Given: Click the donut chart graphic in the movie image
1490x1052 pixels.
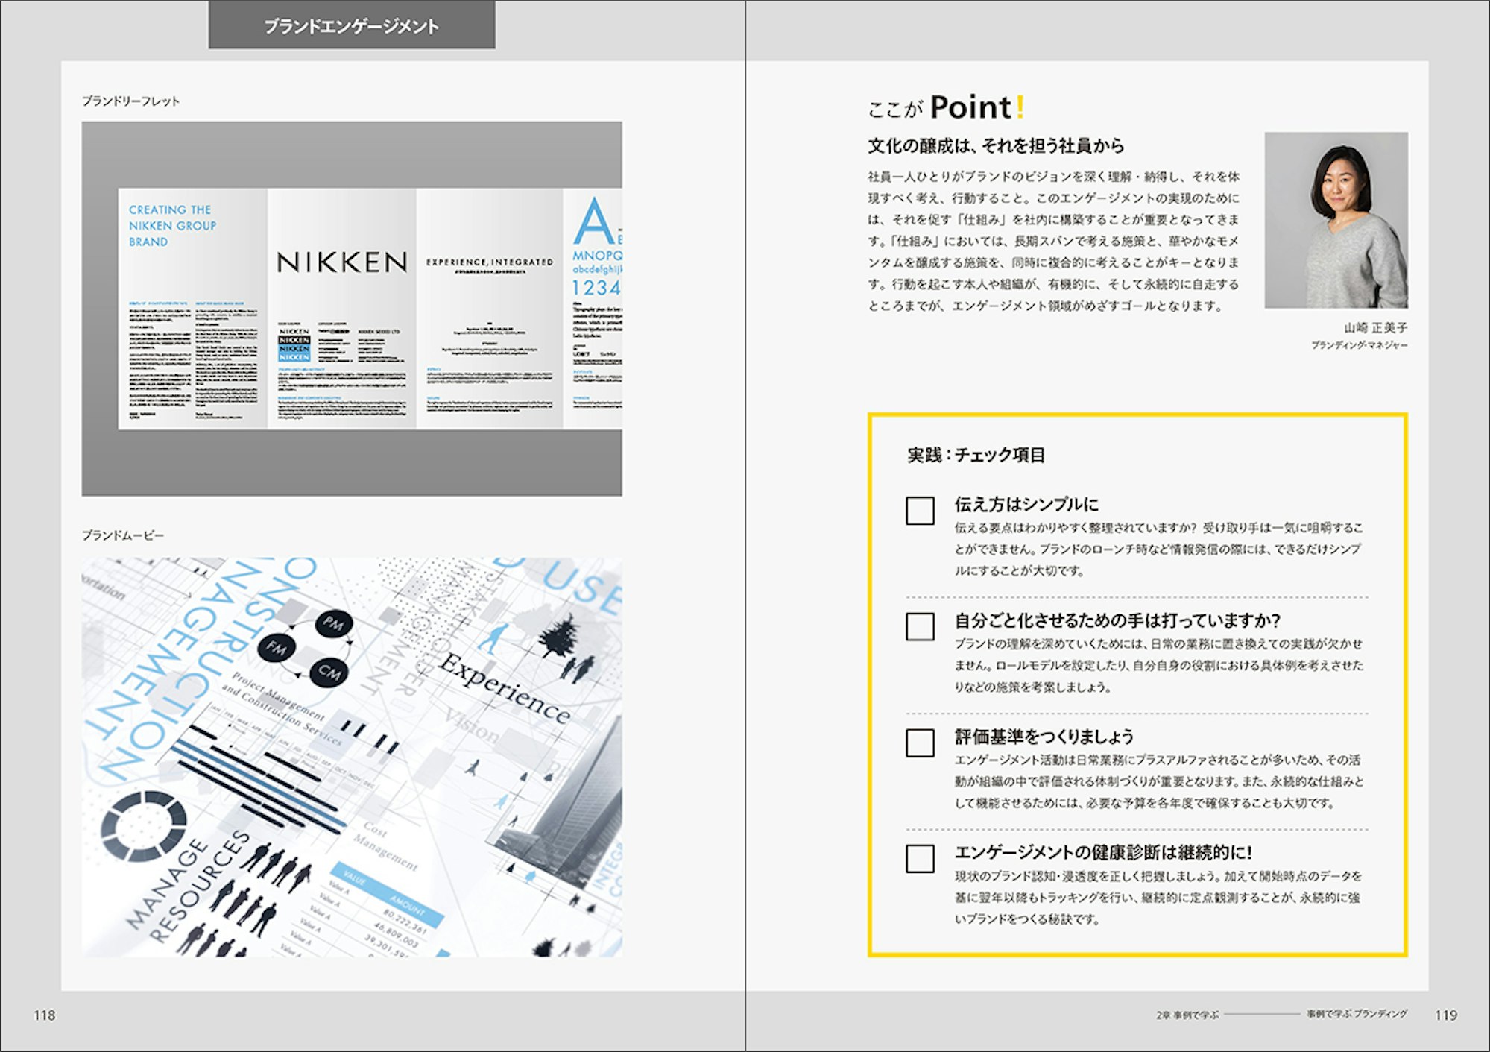Looking at the screenshot, I should [144, 826].
